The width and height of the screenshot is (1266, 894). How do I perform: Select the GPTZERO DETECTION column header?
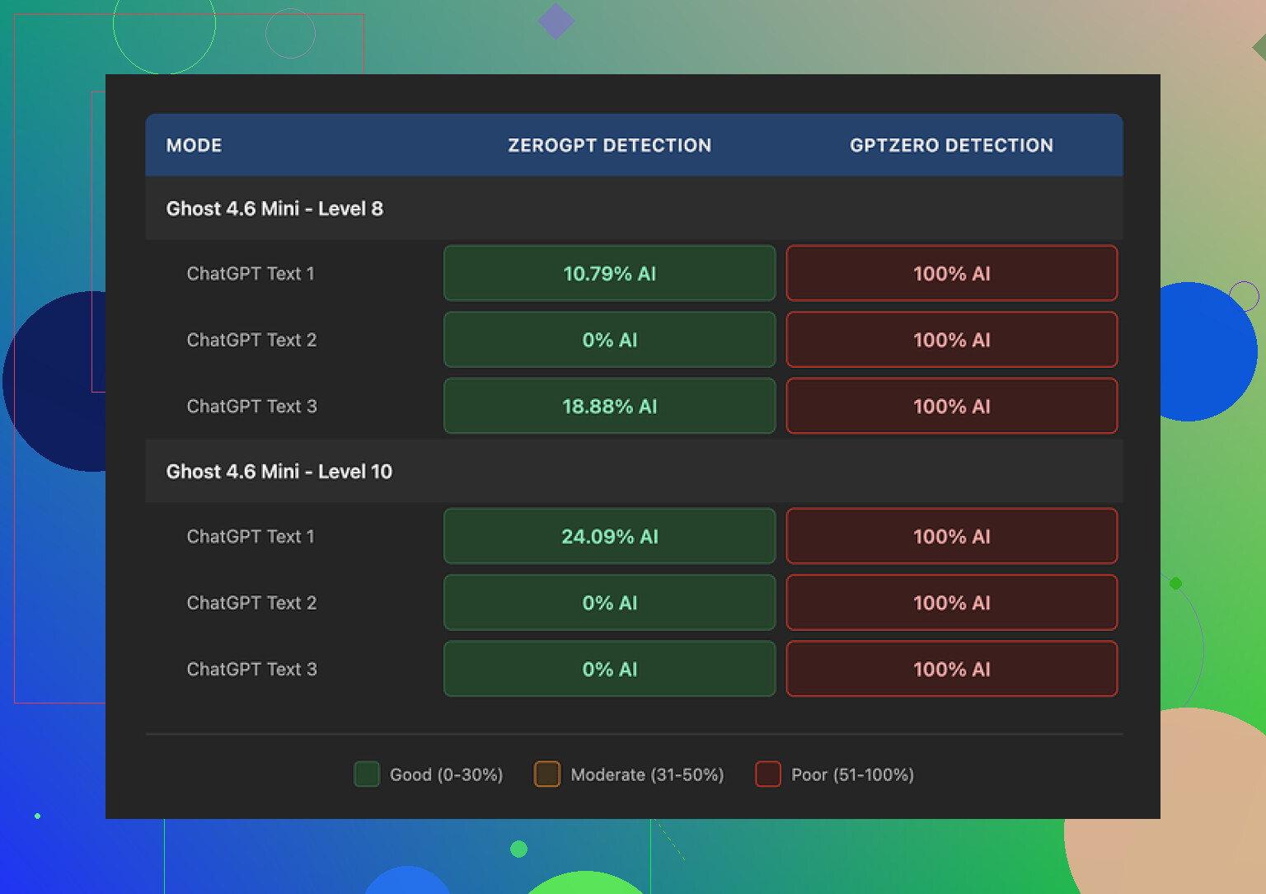[951, 145]
